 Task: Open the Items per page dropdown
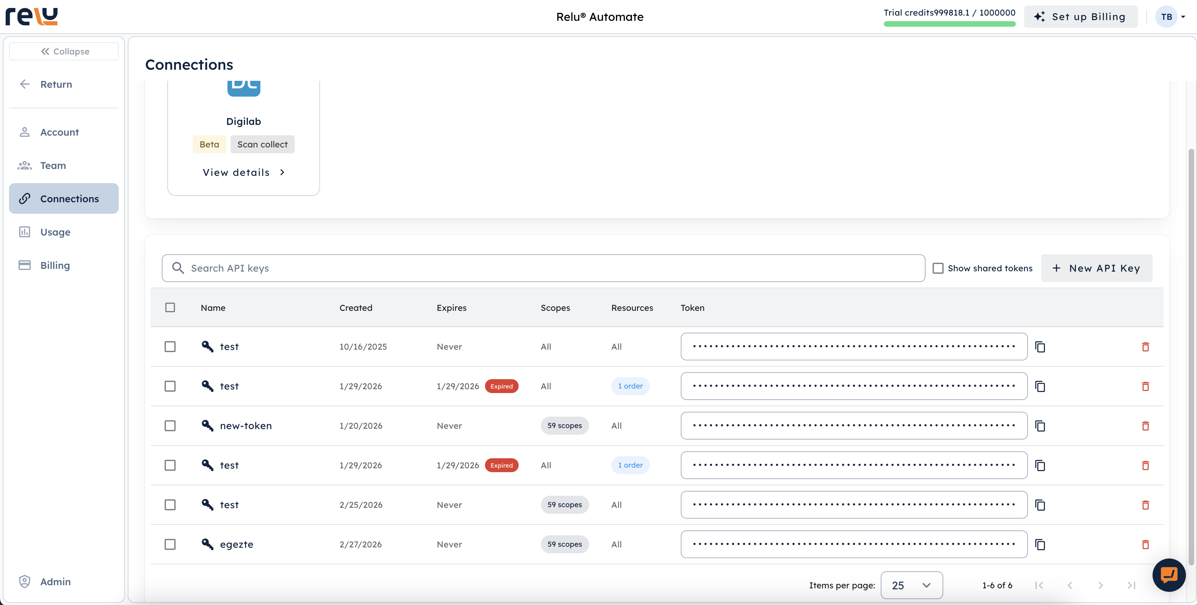(x=911, y=585)
